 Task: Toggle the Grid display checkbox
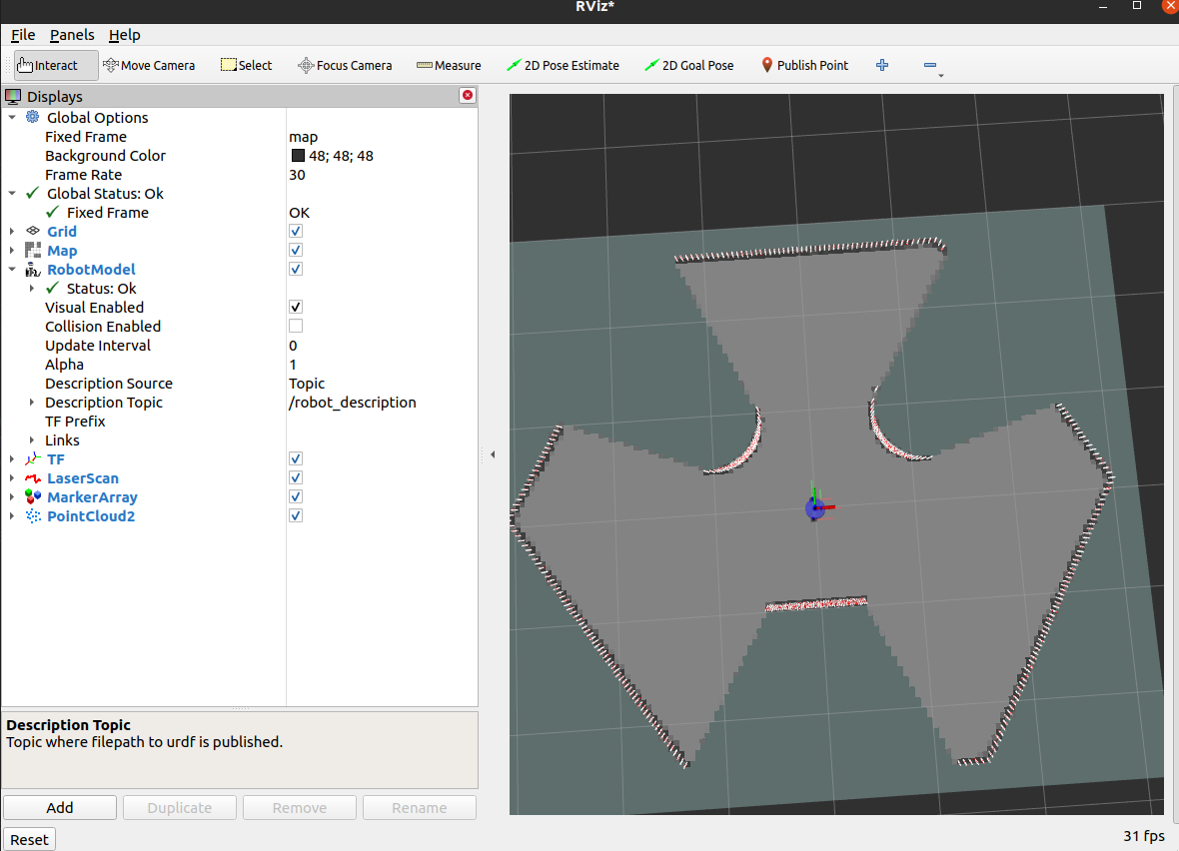(296, 232)
